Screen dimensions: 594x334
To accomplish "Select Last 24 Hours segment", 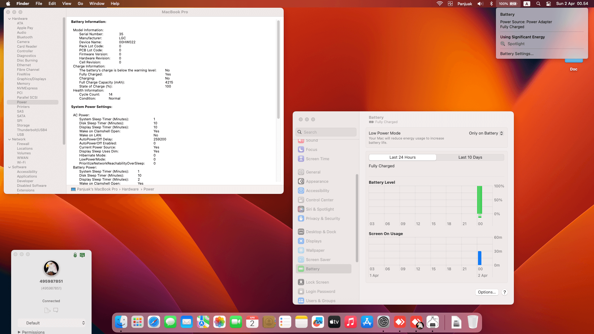I will (402, 157).
